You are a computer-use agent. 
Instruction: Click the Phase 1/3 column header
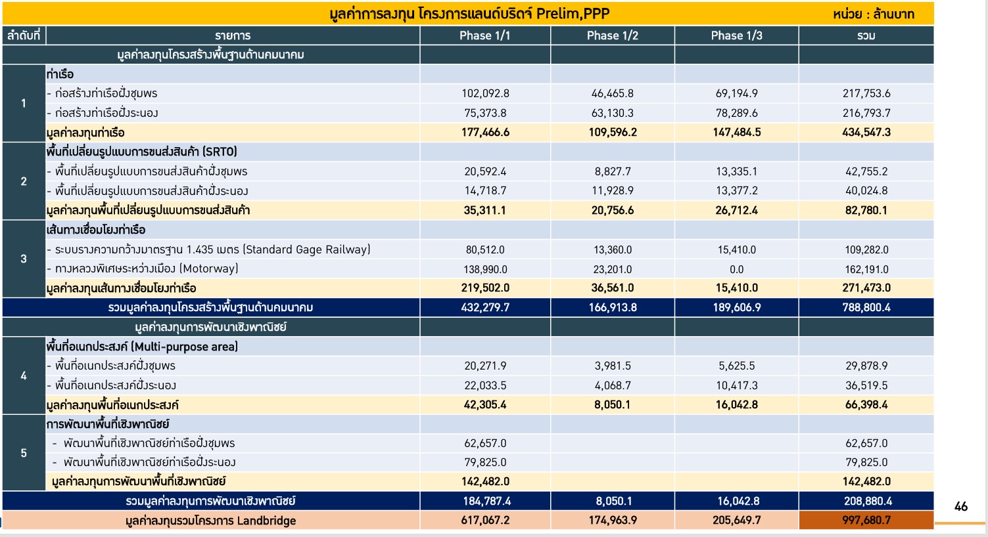(x=736, y=35)
